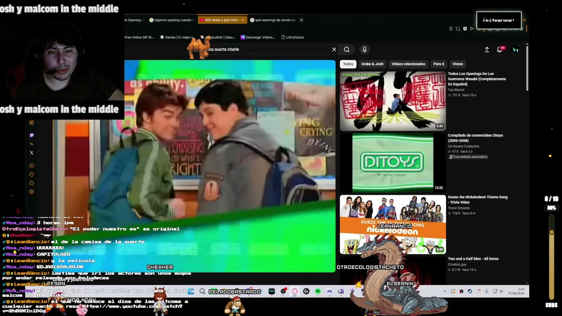Screen dimensions: 562x316
Task: Open 'Compilado de comerciales Ditoys' video title
Action: click(x=476, y=138)
